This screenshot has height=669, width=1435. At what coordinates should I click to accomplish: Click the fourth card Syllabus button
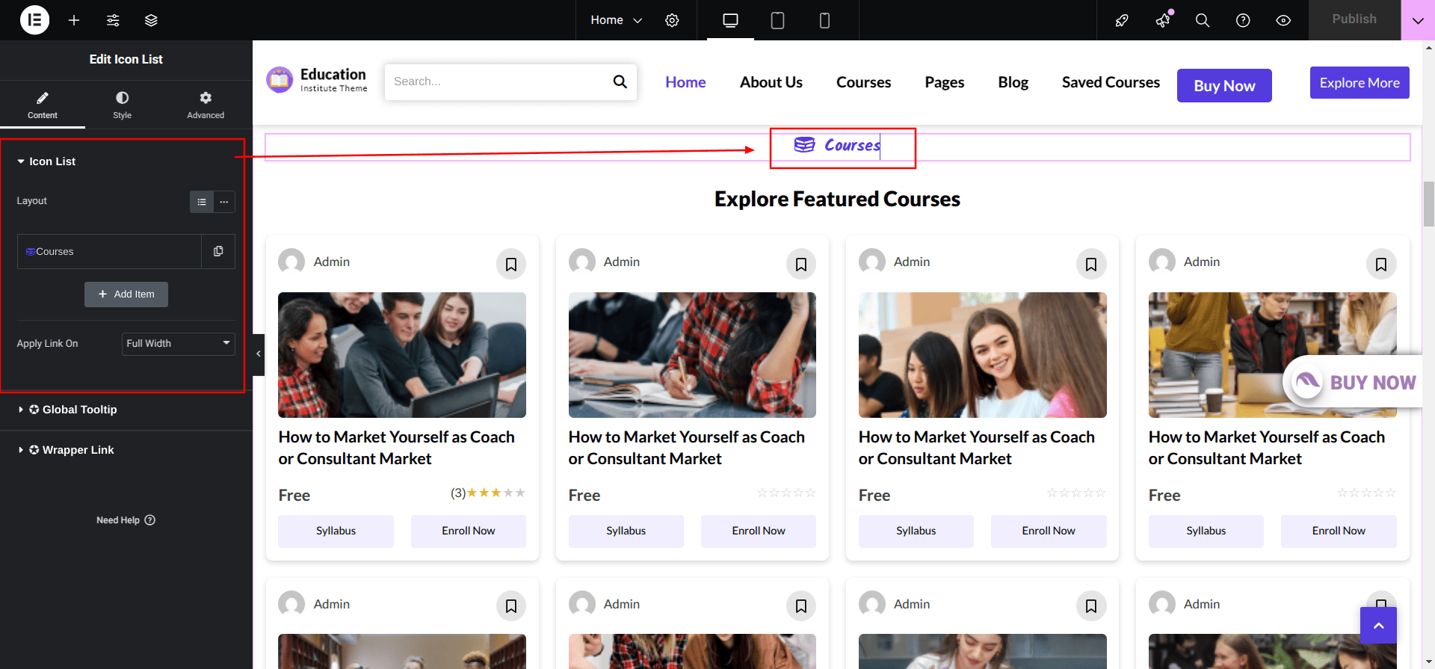[x=1206, y=531]
